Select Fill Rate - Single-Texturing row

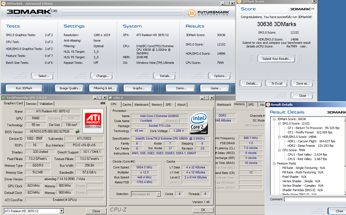pyautogui.click(x=303, y=168)
